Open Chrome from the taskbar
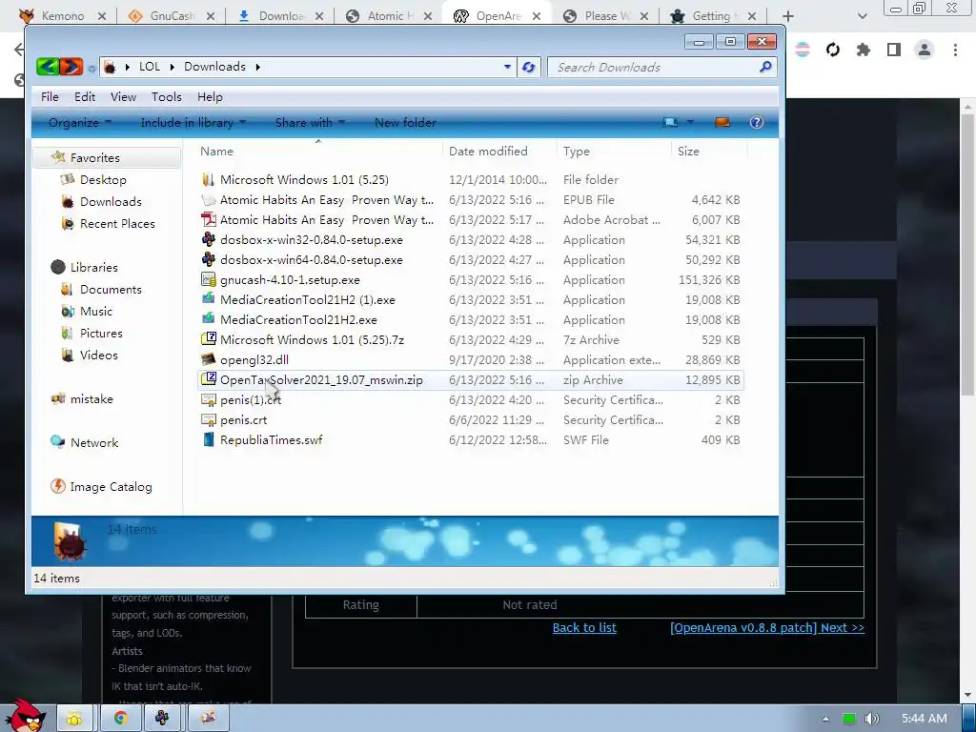Screen dimensions: 976x732 121,719
